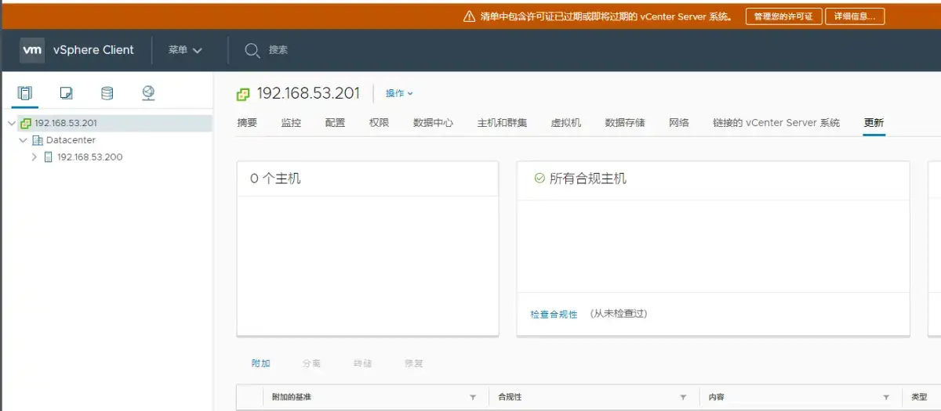Click the 管理您的许可证 button
Image resolution: width=941 pixels, height=411 pixels.
pyautogui.click(x=783, y=16)
